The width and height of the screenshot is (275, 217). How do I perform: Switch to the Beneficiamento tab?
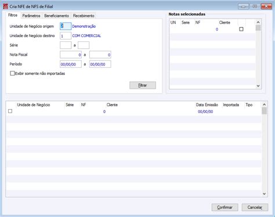coord(56,16)
